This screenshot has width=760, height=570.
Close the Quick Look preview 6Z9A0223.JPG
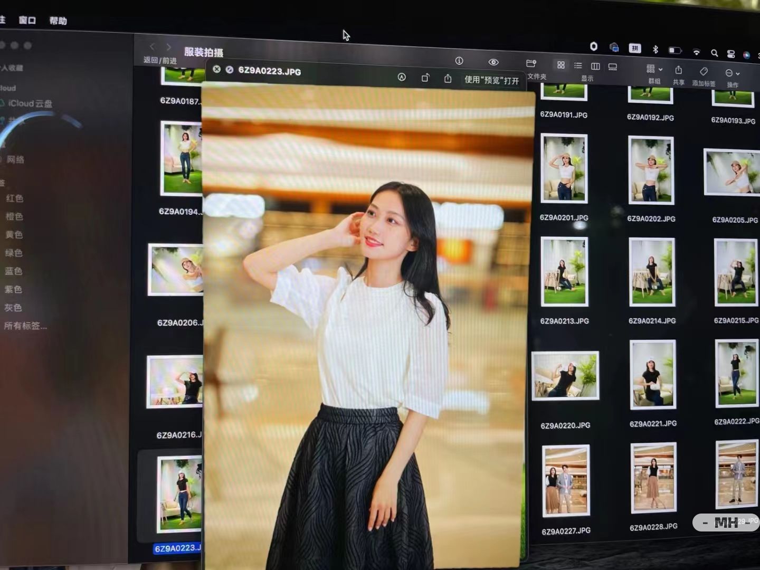pyautogui.click(x=216, y=69)
